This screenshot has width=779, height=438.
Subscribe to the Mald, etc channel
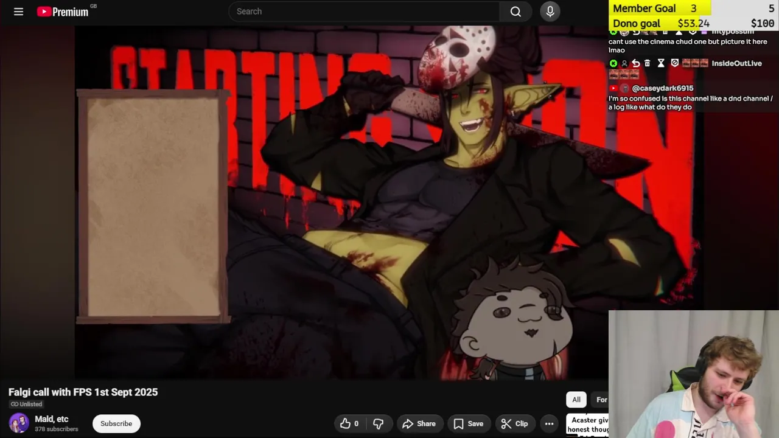[116, 423]
